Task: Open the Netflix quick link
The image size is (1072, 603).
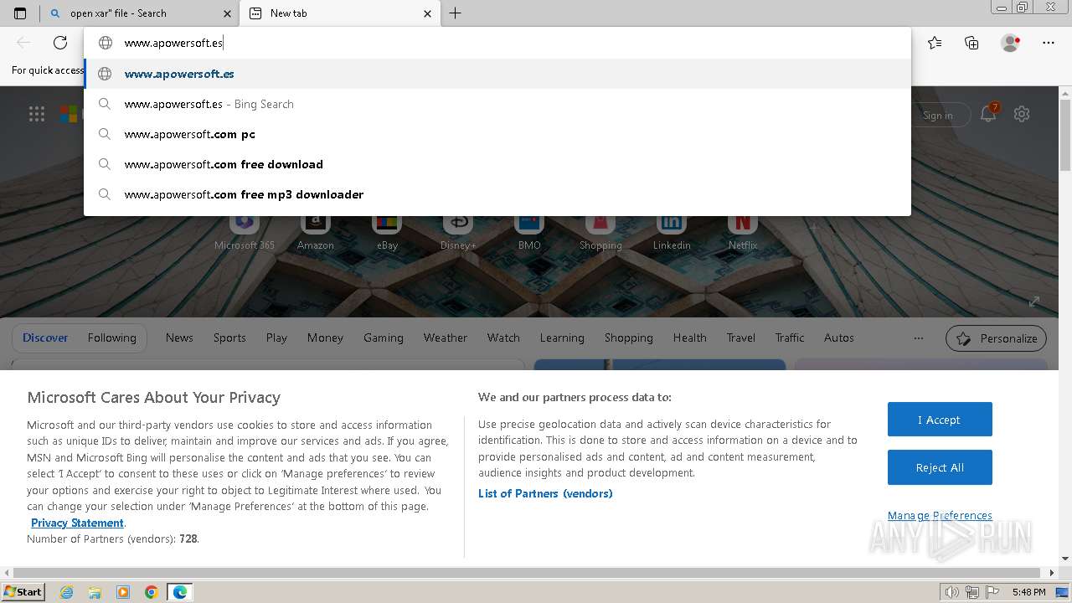Action: (x=743, y=232)
